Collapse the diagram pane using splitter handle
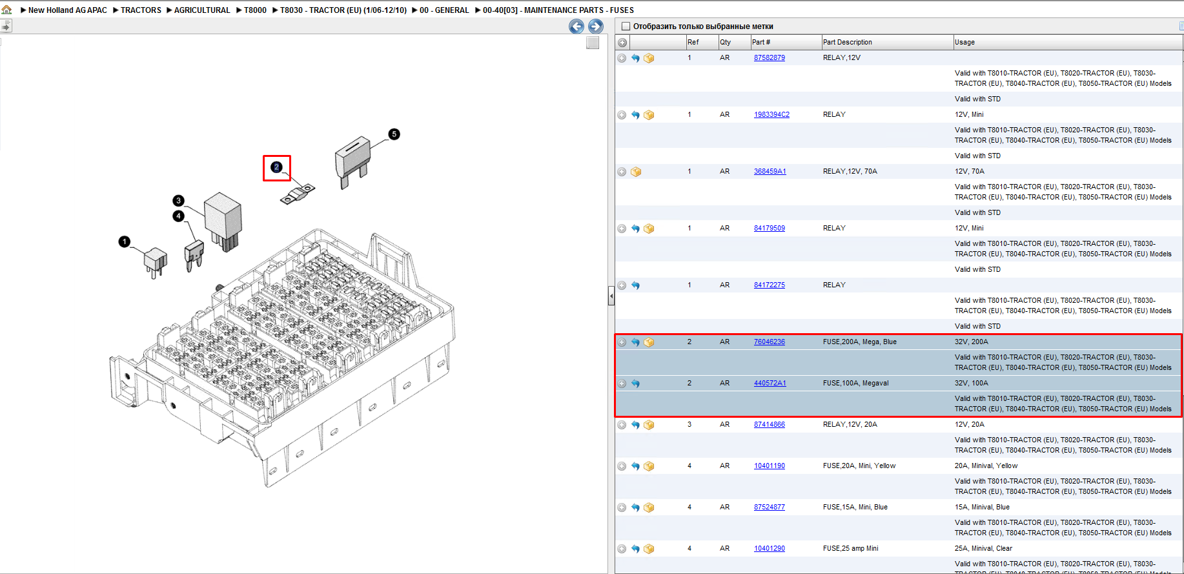This screenshot has width=1184, height=574. [x=611, y=296]
